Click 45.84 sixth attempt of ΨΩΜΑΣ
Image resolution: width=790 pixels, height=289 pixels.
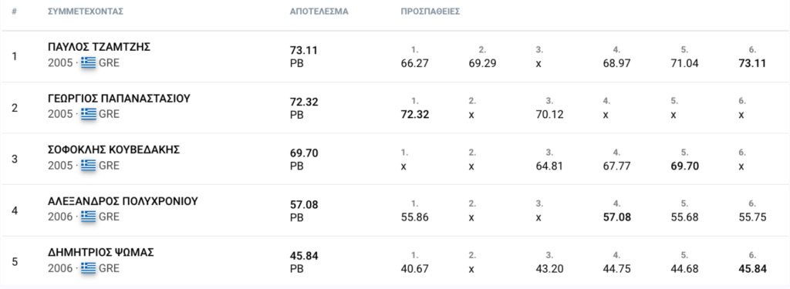point(752,269)
